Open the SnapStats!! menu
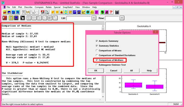The height and width of the screenshot is (107, 184). 68,7
